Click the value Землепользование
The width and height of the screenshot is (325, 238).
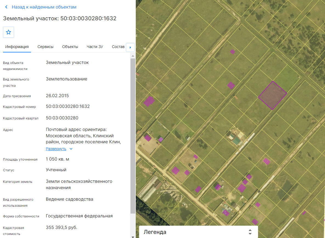tap(67, 79)
